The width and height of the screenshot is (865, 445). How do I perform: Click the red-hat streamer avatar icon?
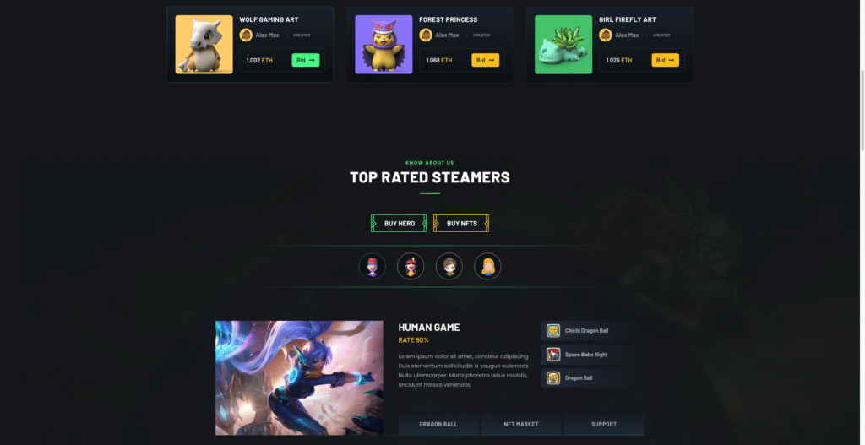pyautogui.click(x=372, y=266)
